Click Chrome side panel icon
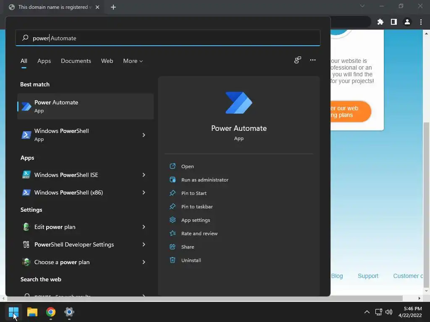The image size is (430, 322). pyautogui.click(x=394, y=22)
